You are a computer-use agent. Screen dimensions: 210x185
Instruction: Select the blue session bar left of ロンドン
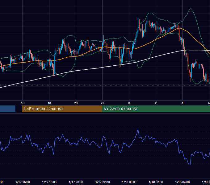[8, 109]
